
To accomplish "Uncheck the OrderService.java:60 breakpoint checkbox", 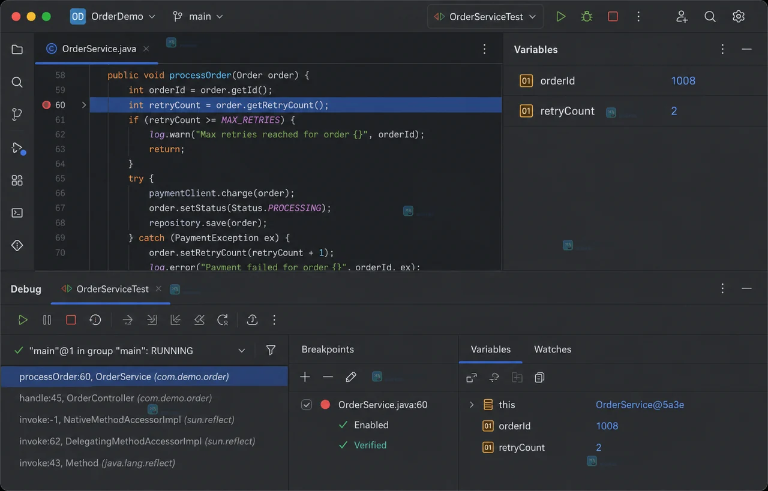I will coord(307,405).
